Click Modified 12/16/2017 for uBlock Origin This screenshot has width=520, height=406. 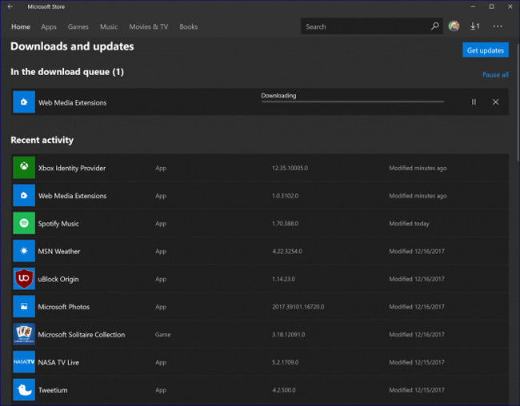click(x=417, y=279)
